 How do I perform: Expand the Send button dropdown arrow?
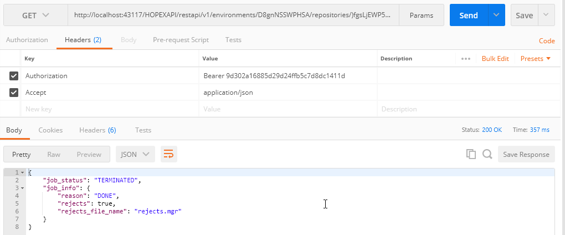tap(496, 16)
